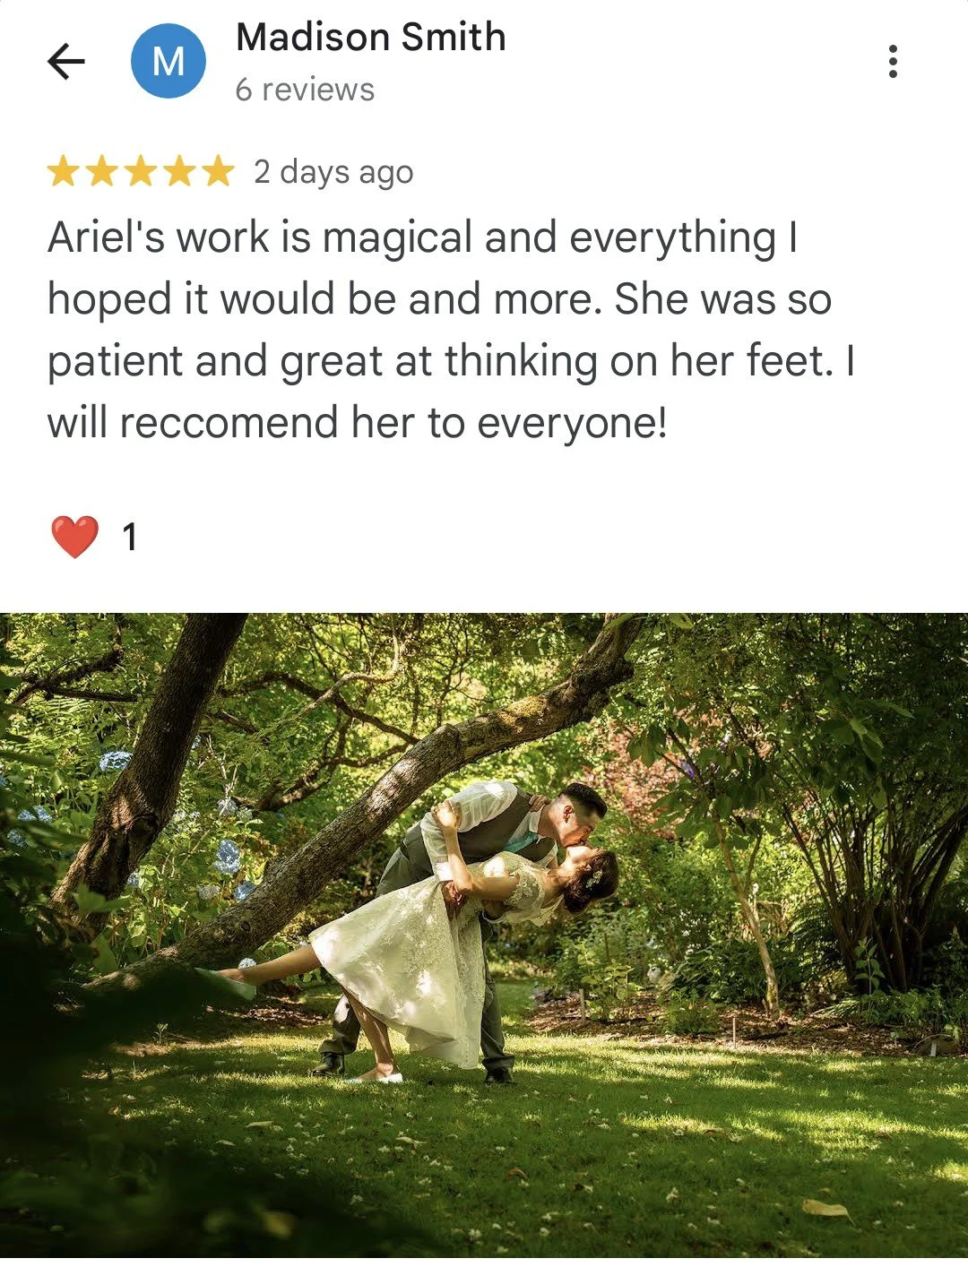Go back using the left arrow
Screen dimensions: 968x1267
coord(65,62)
